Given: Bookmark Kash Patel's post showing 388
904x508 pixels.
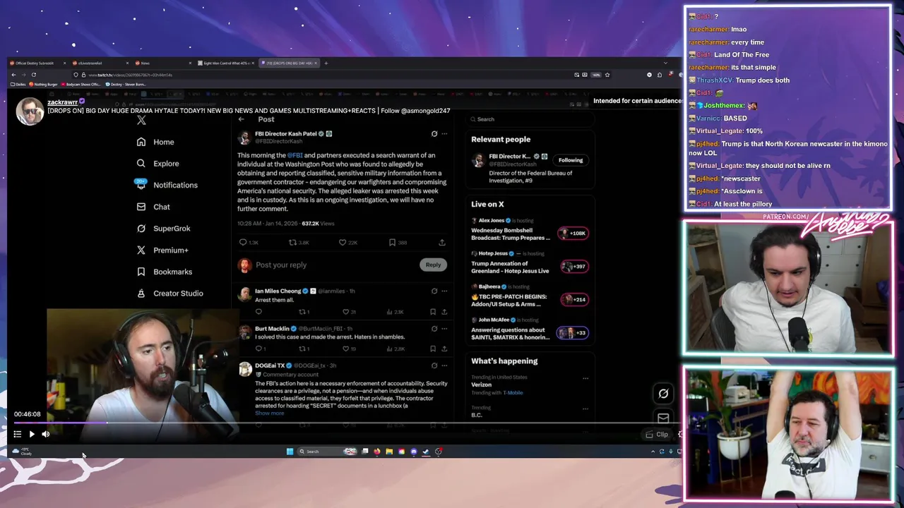Looking at the screenshot, I should [392, 243].
